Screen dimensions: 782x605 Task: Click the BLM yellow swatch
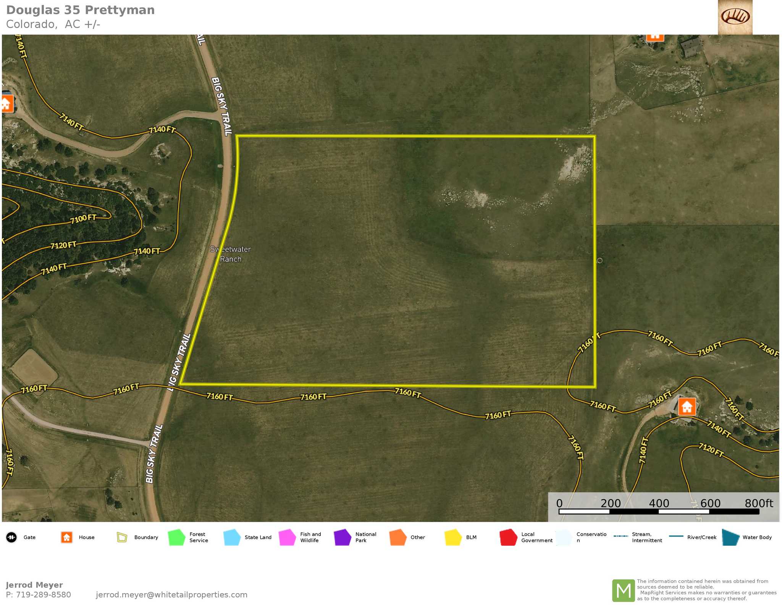tap(453, 537)
